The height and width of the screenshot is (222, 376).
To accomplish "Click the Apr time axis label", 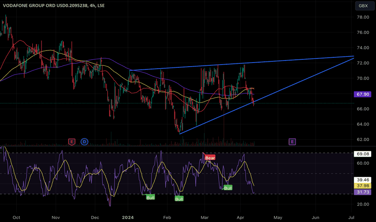I will (x=240, y=218).
